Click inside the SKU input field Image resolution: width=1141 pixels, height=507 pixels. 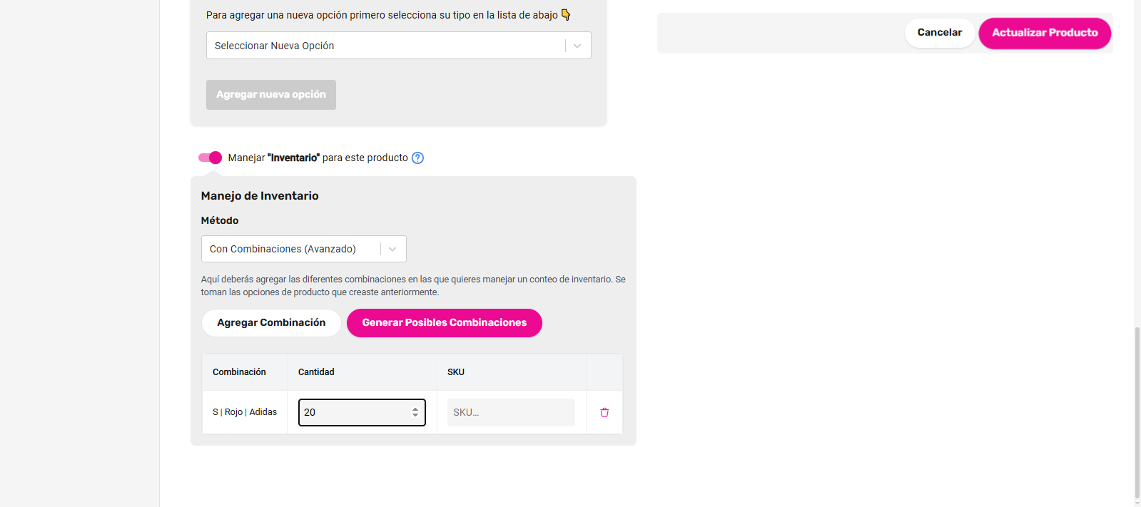click(x=510, y=412)
